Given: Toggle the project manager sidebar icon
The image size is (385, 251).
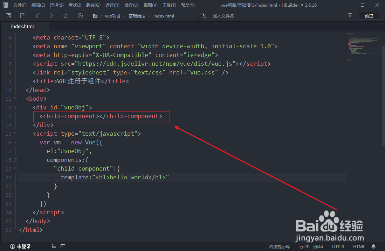Looking at the screenshot, I should tap(8, 16).
